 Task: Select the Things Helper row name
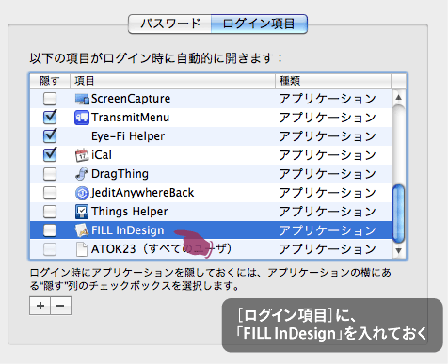click(130, 212)
